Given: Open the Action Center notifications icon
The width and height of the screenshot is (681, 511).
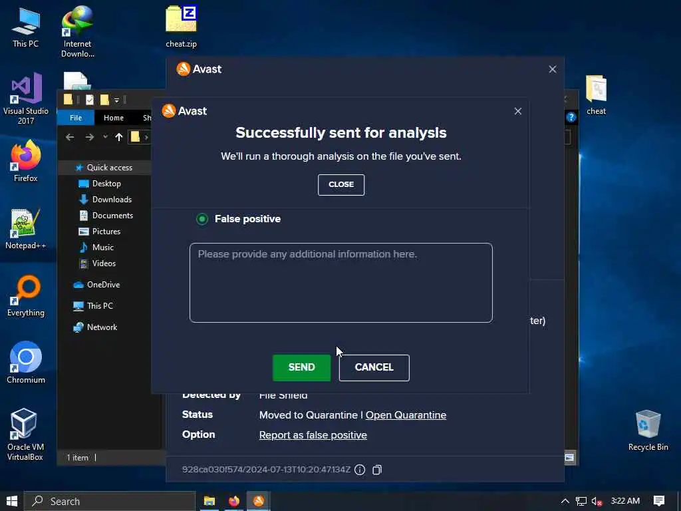Looking at the screenshot, I should coord(658,501).
